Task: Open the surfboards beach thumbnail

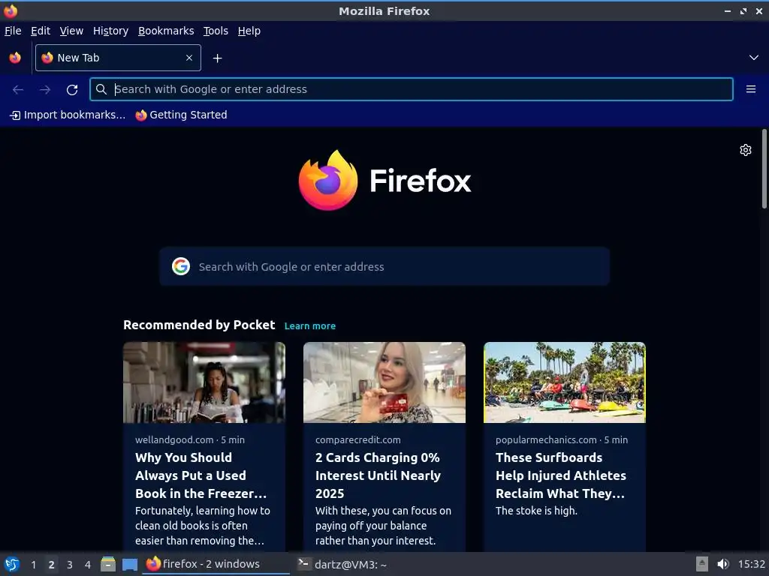Action: point(565,382)
